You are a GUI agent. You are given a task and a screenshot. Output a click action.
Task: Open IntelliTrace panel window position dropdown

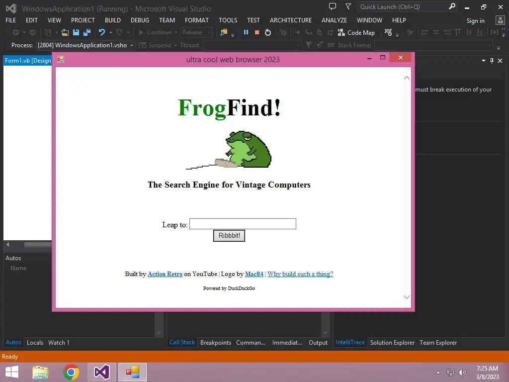[483, 61]
